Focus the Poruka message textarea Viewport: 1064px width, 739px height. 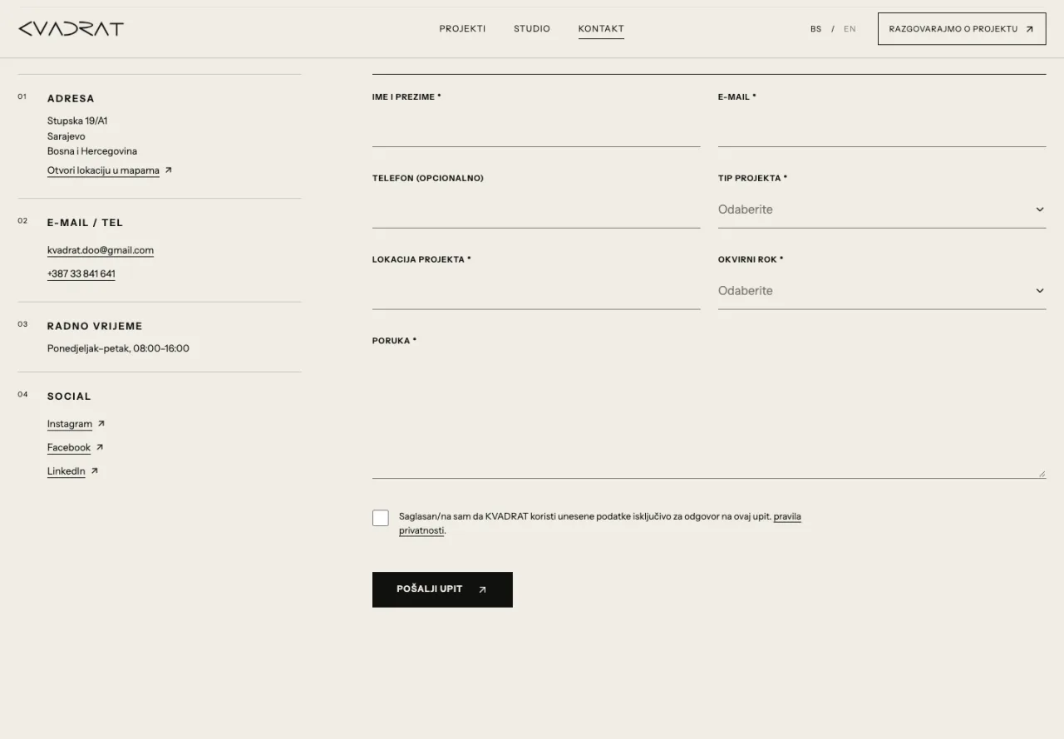pyautogui.click(x=709, y=416)
